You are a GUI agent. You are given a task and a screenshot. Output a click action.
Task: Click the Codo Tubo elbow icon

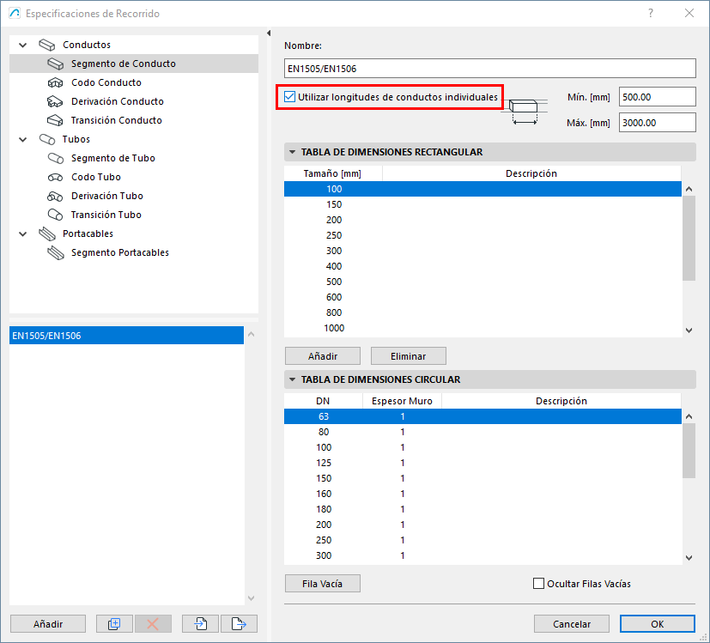click(x=55, y=177)
